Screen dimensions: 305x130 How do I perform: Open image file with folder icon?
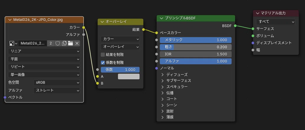click(70, 43)
